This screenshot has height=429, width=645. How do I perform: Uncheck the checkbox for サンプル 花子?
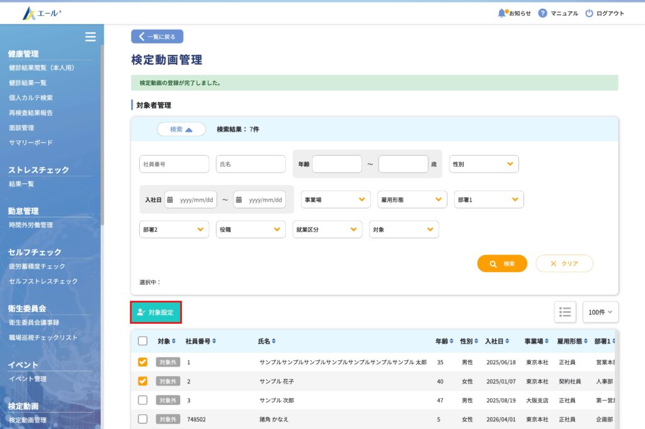[143, 381]
